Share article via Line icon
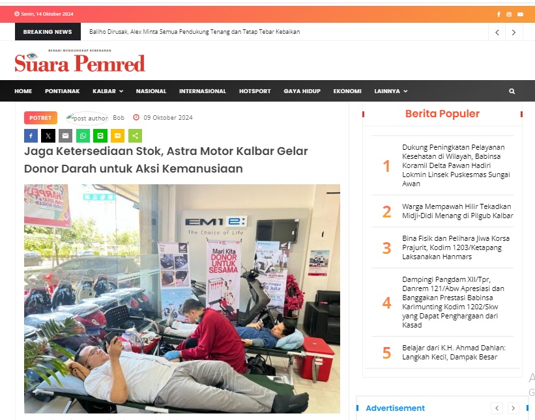535x420 pixels. (100, 135)
